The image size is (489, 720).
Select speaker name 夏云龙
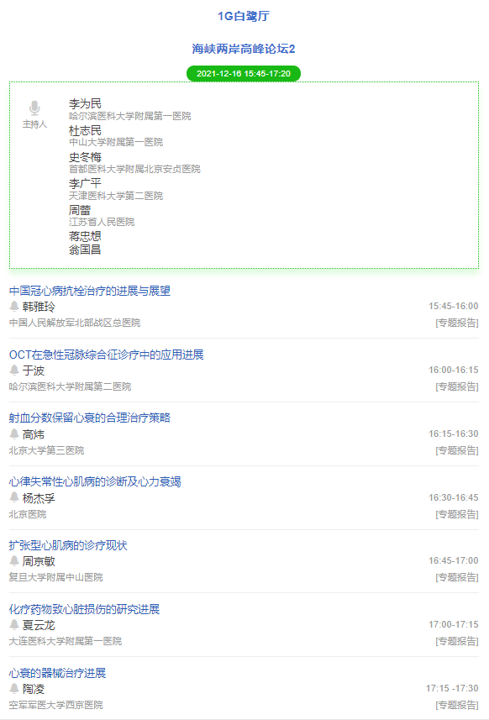39,625
